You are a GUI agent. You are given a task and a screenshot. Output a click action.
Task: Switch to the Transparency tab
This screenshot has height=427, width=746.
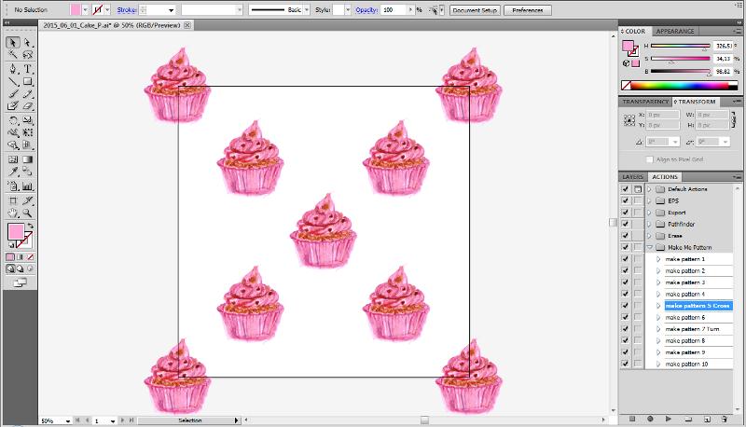tap(645, 102)
